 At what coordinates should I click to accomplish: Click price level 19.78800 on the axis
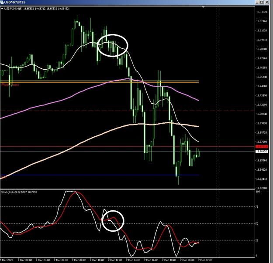point(262,49)
